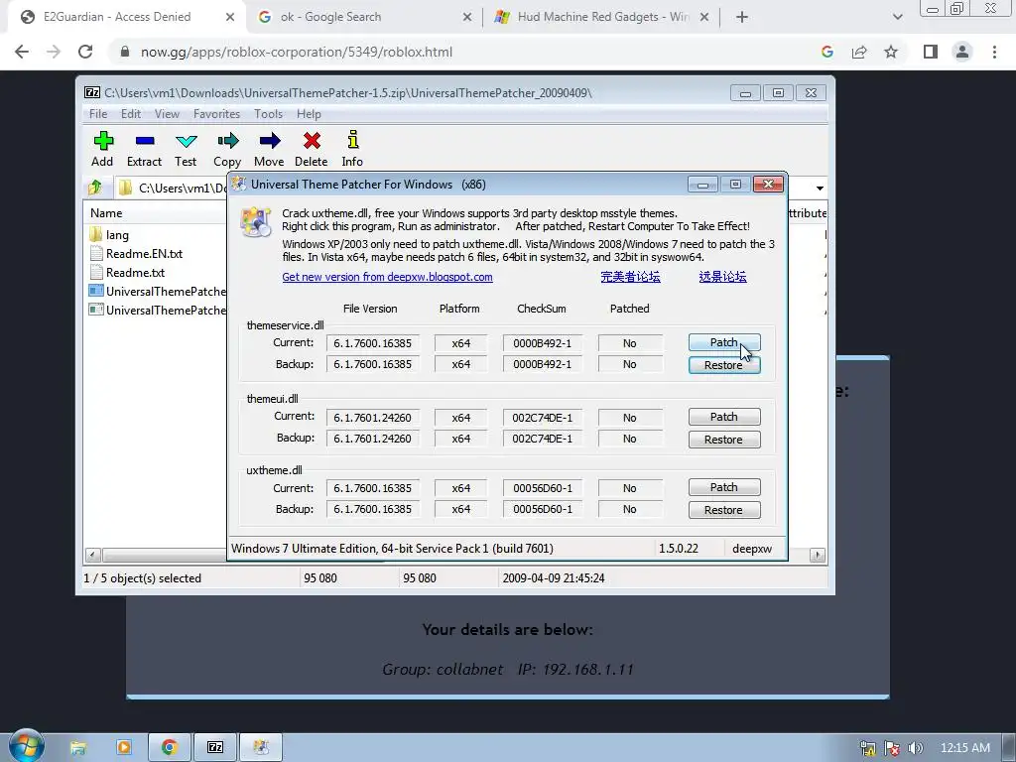Click the 7-Zip horizontal scrollbar left arrow
This screenshot has height=762, width=1016.
[92, 556]
